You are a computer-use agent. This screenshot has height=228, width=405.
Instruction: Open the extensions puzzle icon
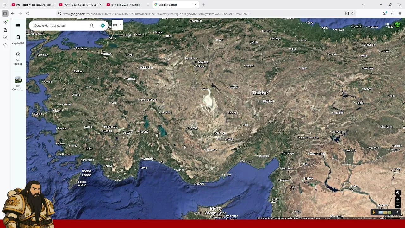(392, 14)
